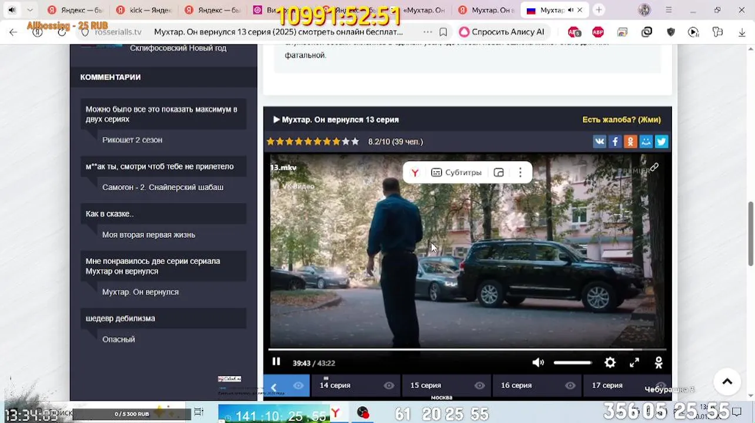Open tab list dropdown chevron

point(30,10)
